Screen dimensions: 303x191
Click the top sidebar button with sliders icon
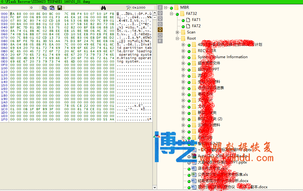tap(160, 7)
